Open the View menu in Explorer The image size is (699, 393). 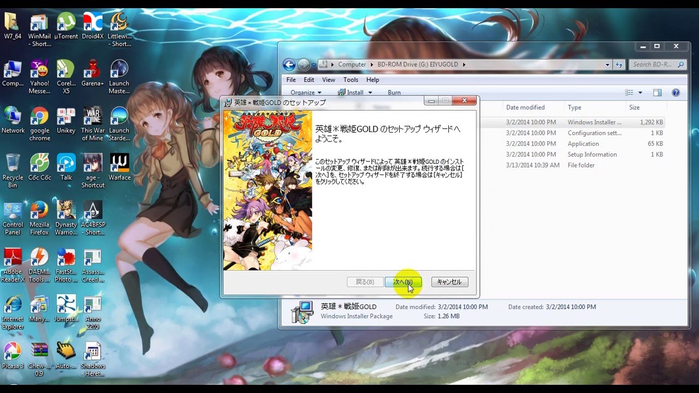[329, 80]
